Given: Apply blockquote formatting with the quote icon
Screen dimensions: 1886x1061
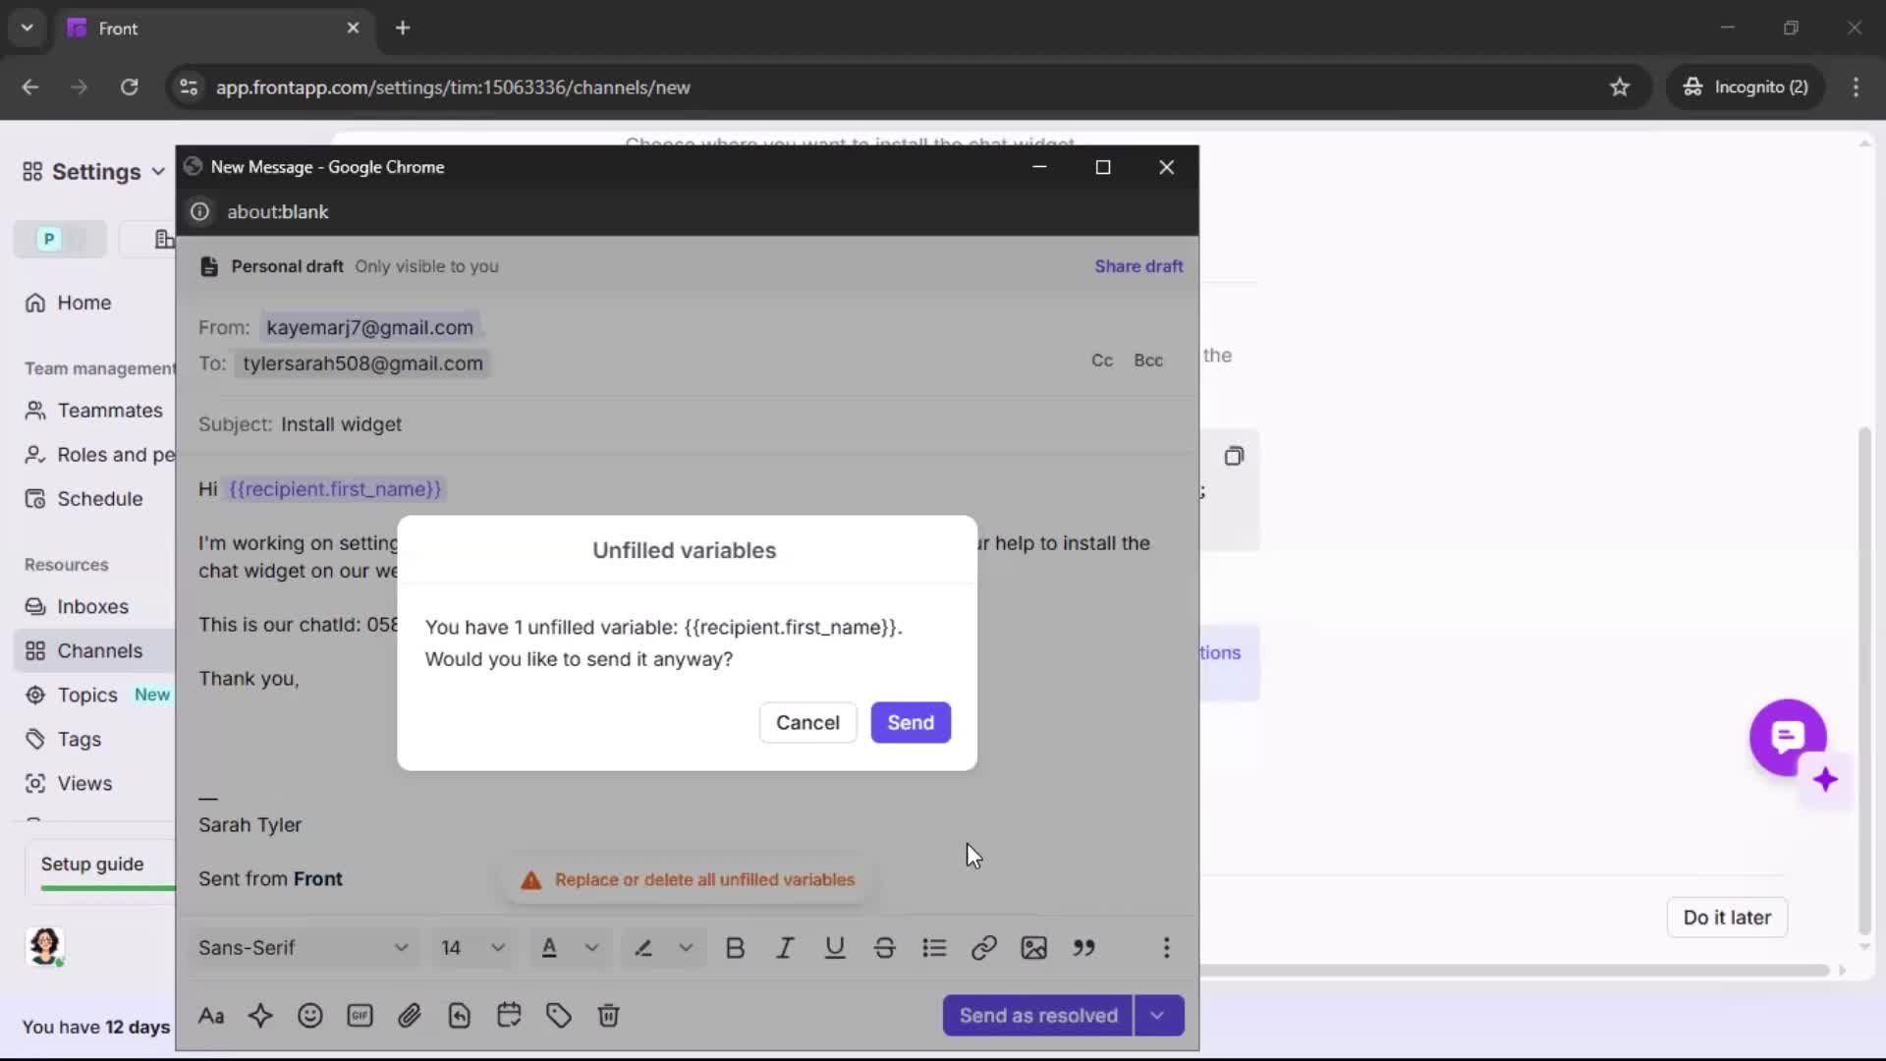Looking at the screenshot, I should tap(1085, 947).
